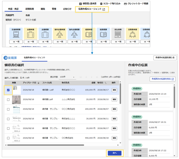
Task: Click the 次へ button
Action: tap(115, 153)
